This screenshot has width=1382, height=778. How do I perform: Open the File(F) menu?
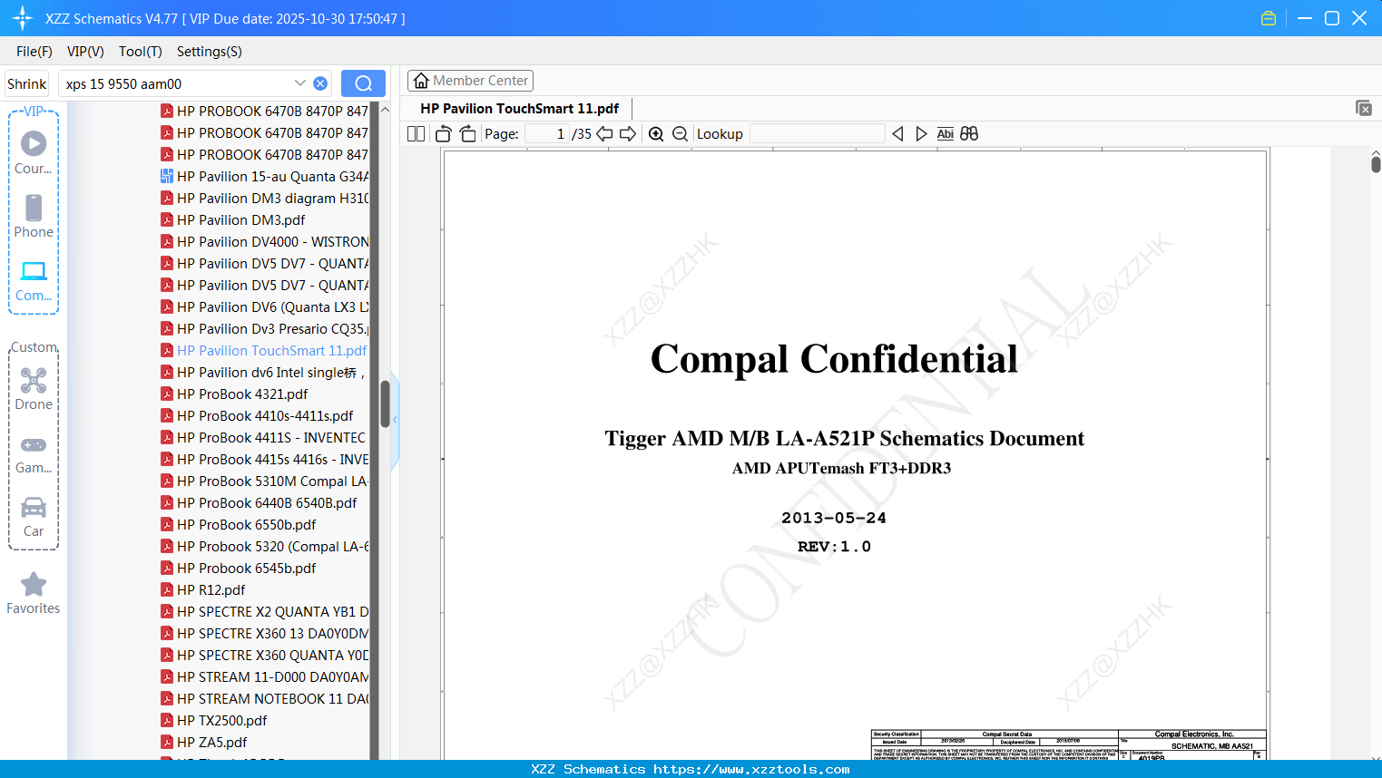click(x=34, y=52)
